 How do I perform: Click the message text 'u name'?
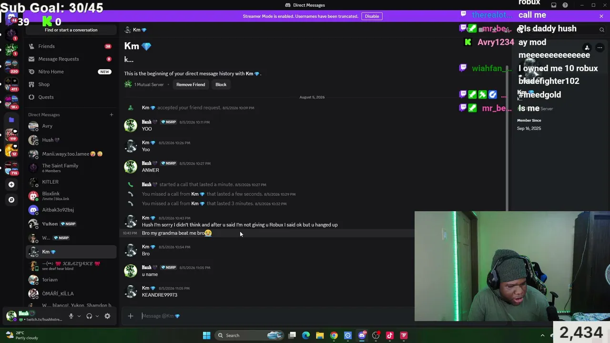(x=150, y=274)
